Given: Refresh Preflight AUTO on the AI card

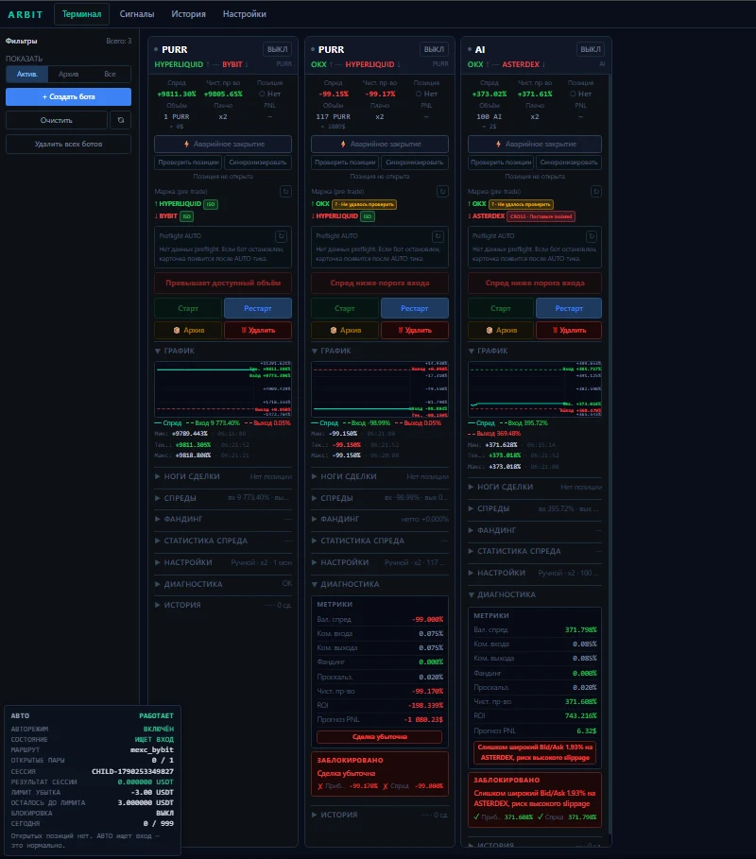Looking at the screenshot, I should tap(592, 236).
